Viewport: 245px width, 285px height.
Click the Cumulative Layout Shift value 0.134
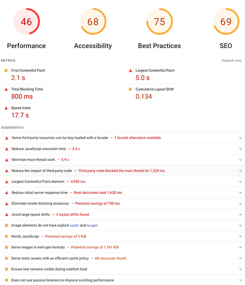click(x=144, y=96)
